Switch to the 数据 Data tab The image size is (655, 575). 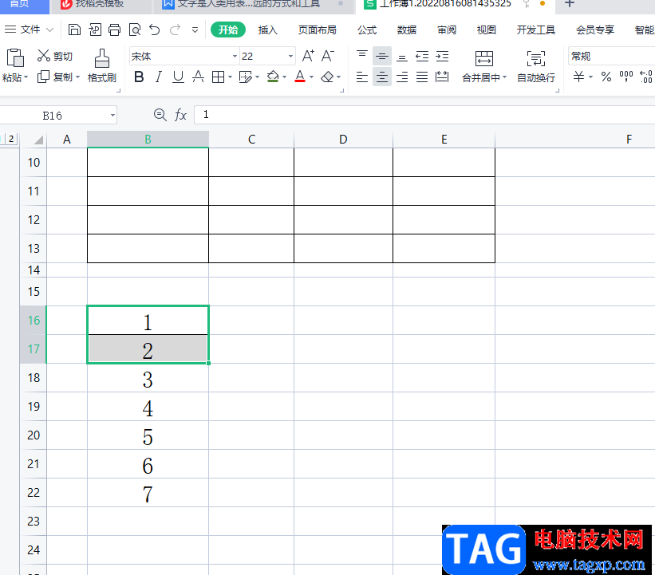pos(406,30)
